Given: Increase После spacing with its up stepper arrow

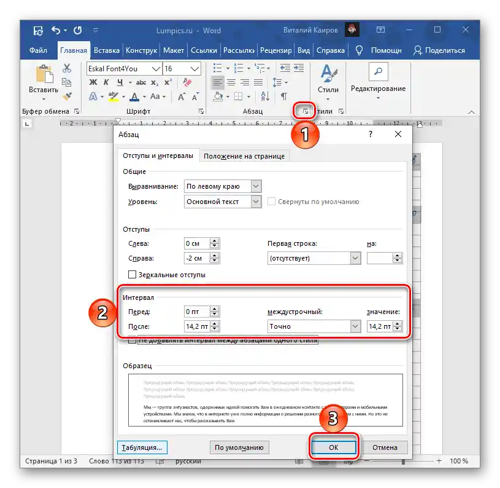Looking at the screenshot, I should point(215,323).
